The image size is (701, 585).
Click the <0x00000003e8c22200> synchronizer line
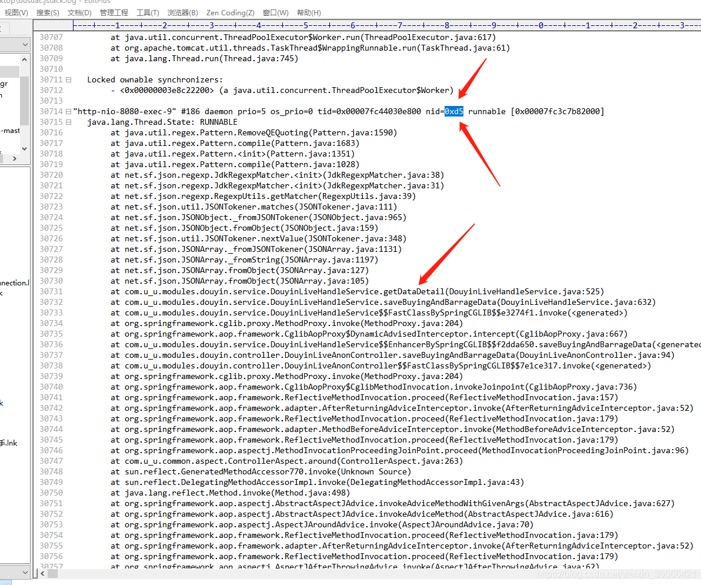point(282,91)
